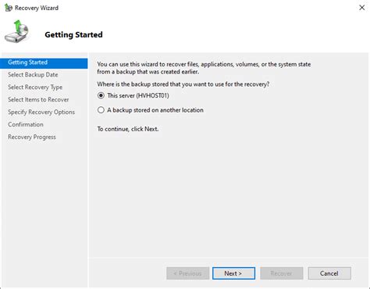Click the 'Where is the backup stored' question

(x=183, y=84)
